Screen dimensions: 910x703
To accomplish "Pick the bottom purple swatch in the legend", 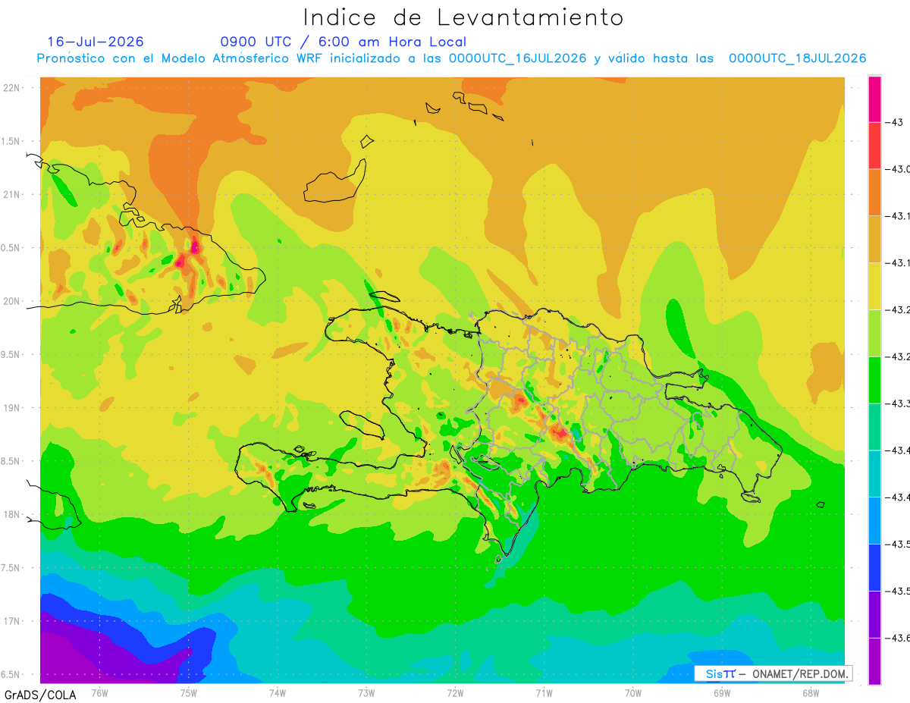I will [874, 661].
